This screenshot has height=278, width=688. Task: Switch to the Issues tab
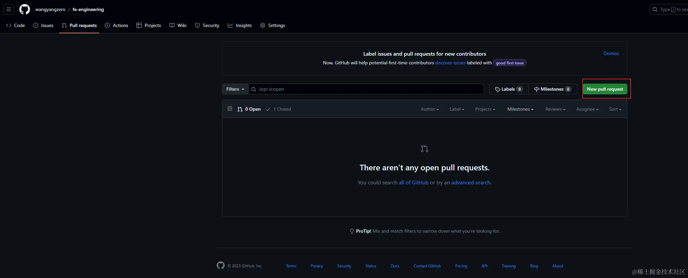coord(43,25)
